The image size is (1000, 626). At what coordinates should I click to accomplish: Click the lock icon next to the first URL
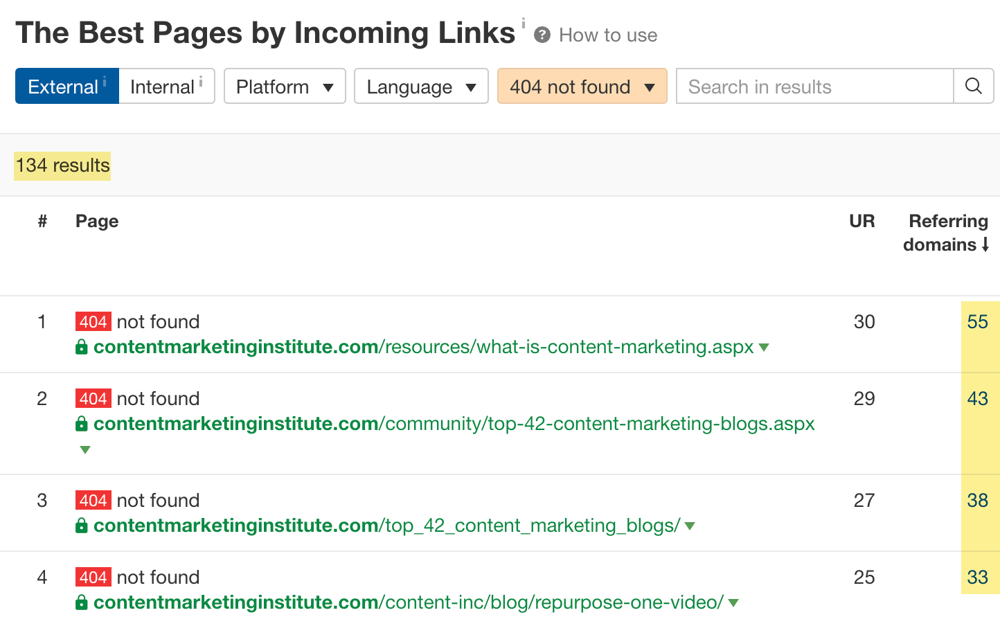(x=82, y=346)
